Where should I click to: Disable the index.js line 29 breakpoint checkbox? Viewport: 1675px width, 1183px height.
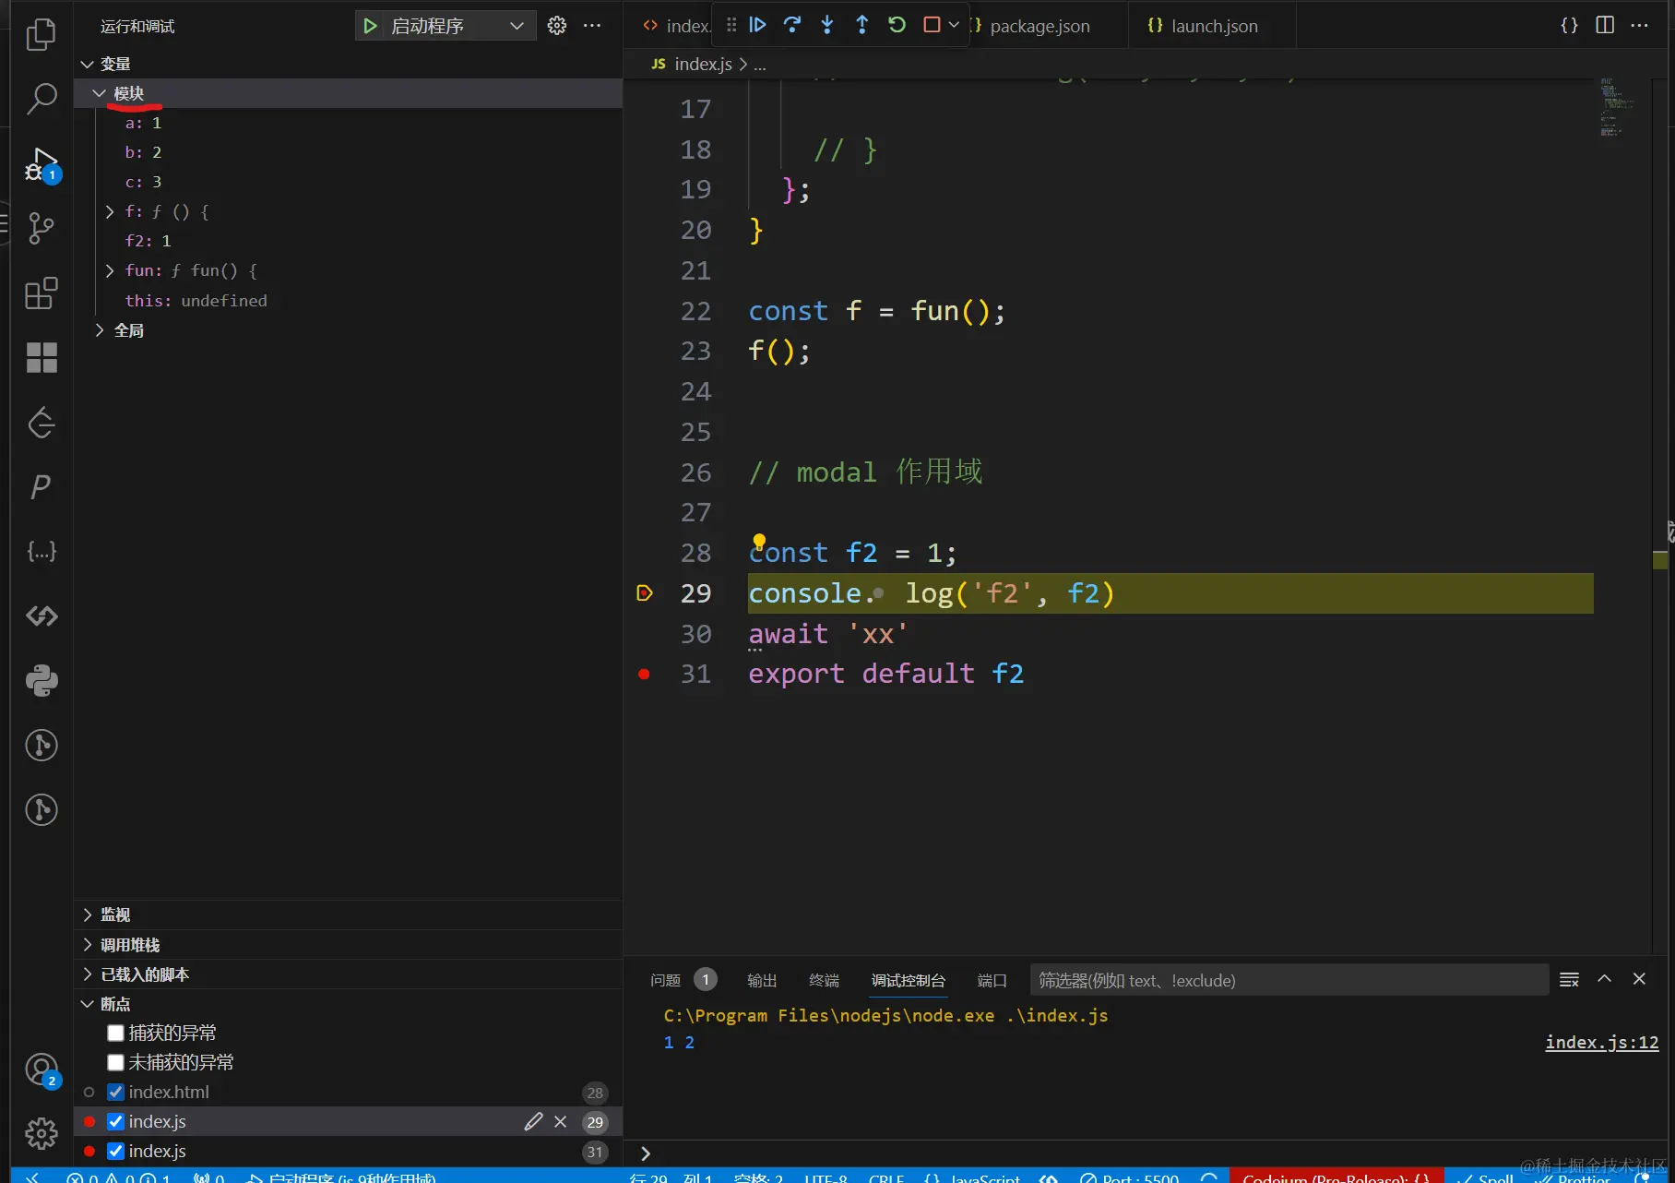click(x=115, y=1121)
